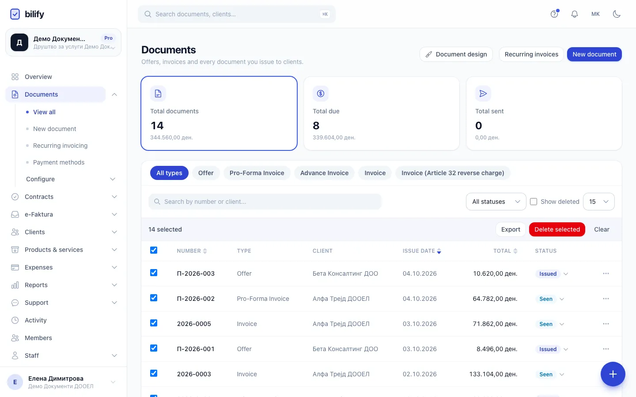
Task: Click Delete selected button
Action: click(x=557, y=229)
